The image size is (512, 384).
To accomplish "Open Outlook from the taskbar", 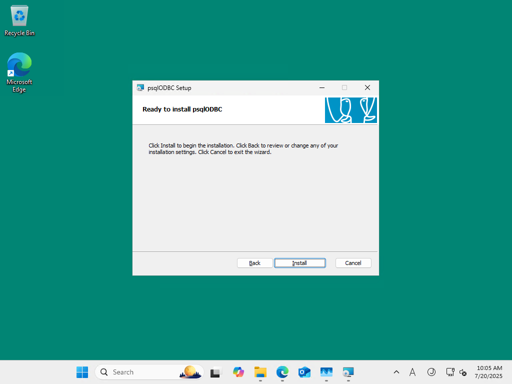I will pyautogui.click(x=304, y=372).
